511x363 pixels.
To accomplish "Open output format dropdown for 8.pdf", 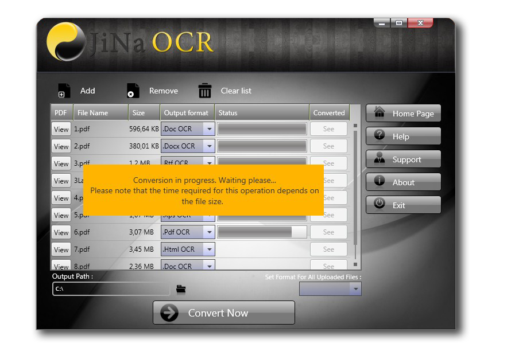I will pyautogui.click(x=209, y=266).
